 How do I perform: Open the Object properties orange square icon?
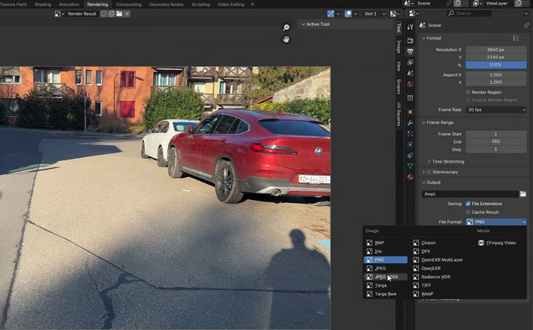pyautogui.click(x=410, y=112)
